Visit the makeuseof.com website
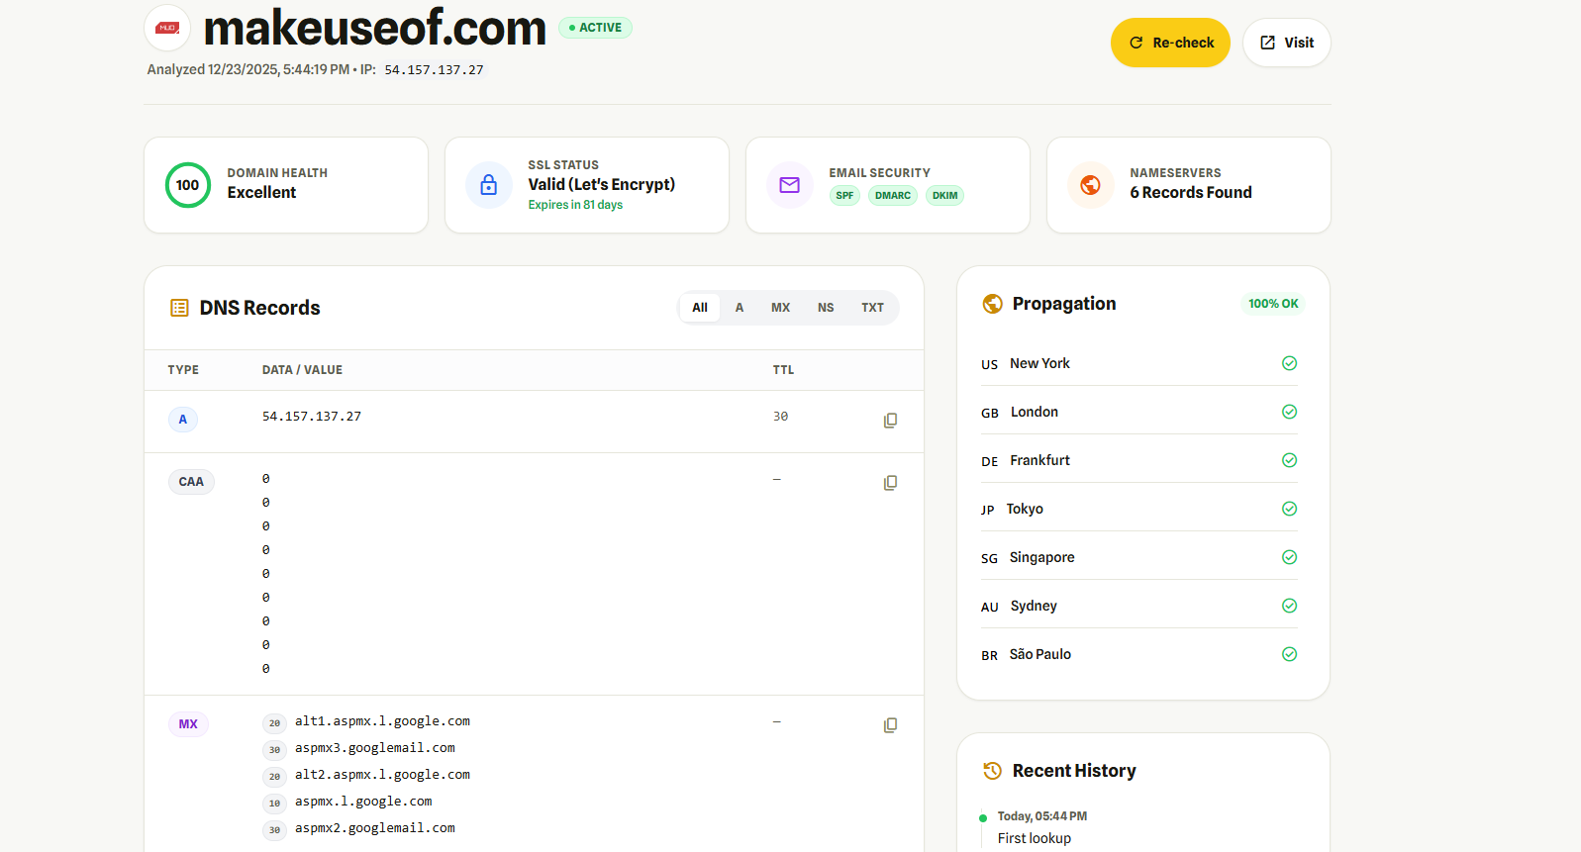This screenshot has width=1581, height=852. (x=1287, y=43)
